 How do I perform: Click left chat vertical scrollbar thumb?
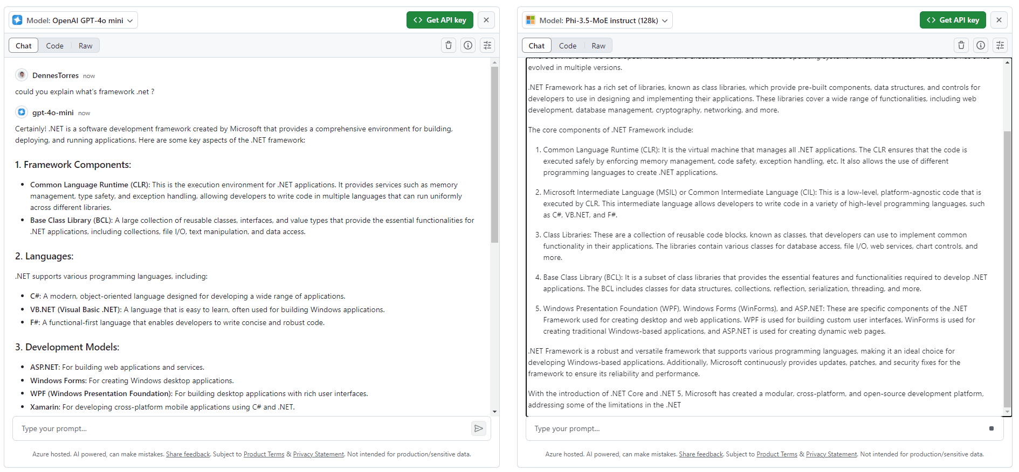(x=494, y=154)
